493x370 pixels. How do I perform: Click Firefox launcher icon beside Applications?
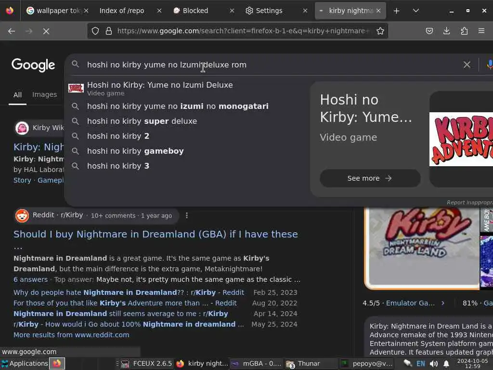click(x=57, y=363)
